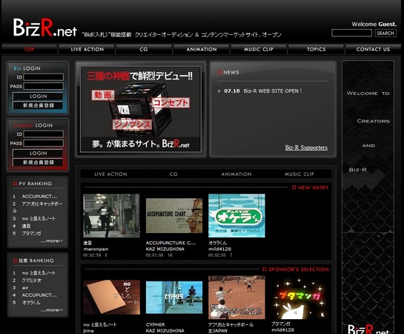Open the オケラくん video thumbnail in New Entry
This screenshot has height=334, width=404.
pos(236,216)
